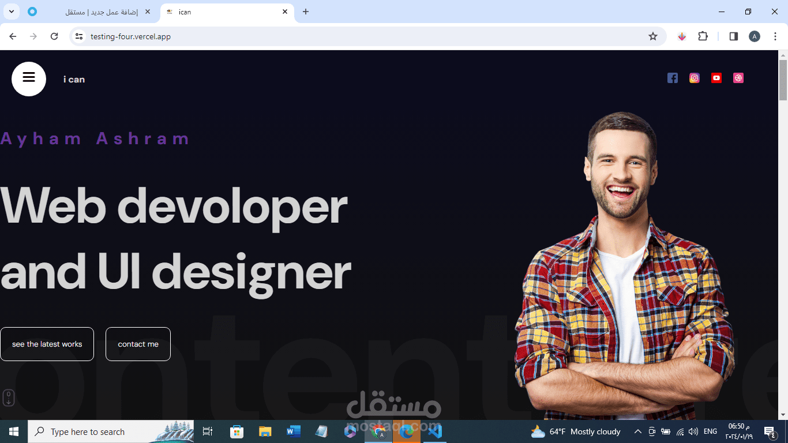Open the Firefox taskbar icon

coord(407,431)
